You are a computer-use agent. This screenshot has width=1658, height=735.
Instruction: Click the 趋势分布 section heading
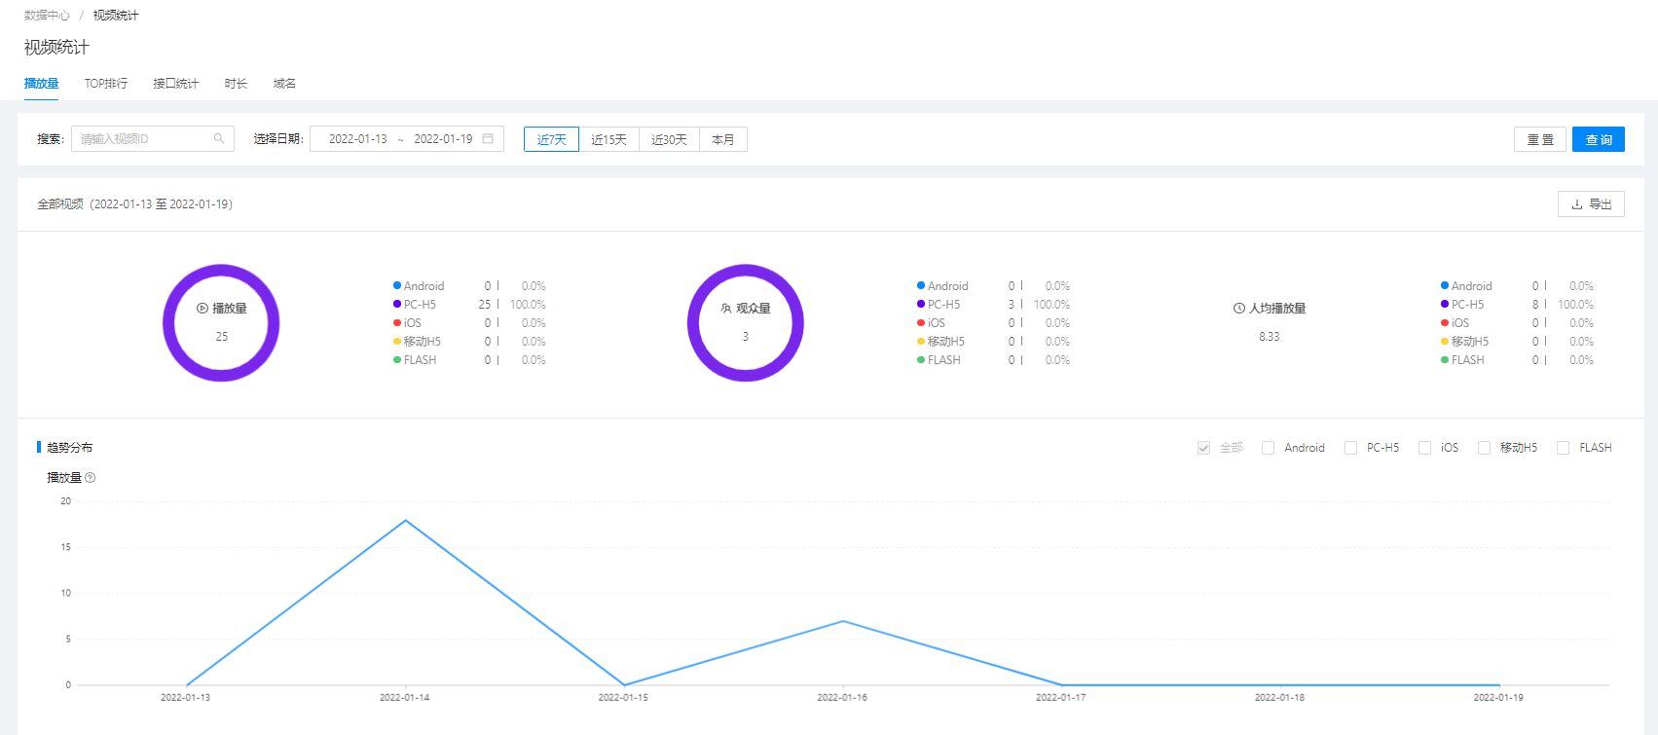click(x=70, y=448)
